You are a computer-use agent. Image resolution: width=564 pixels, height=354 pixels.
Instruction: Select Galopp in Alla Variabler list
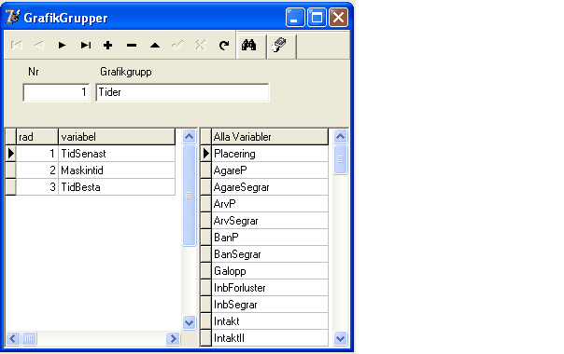click(x=270, y=271)
